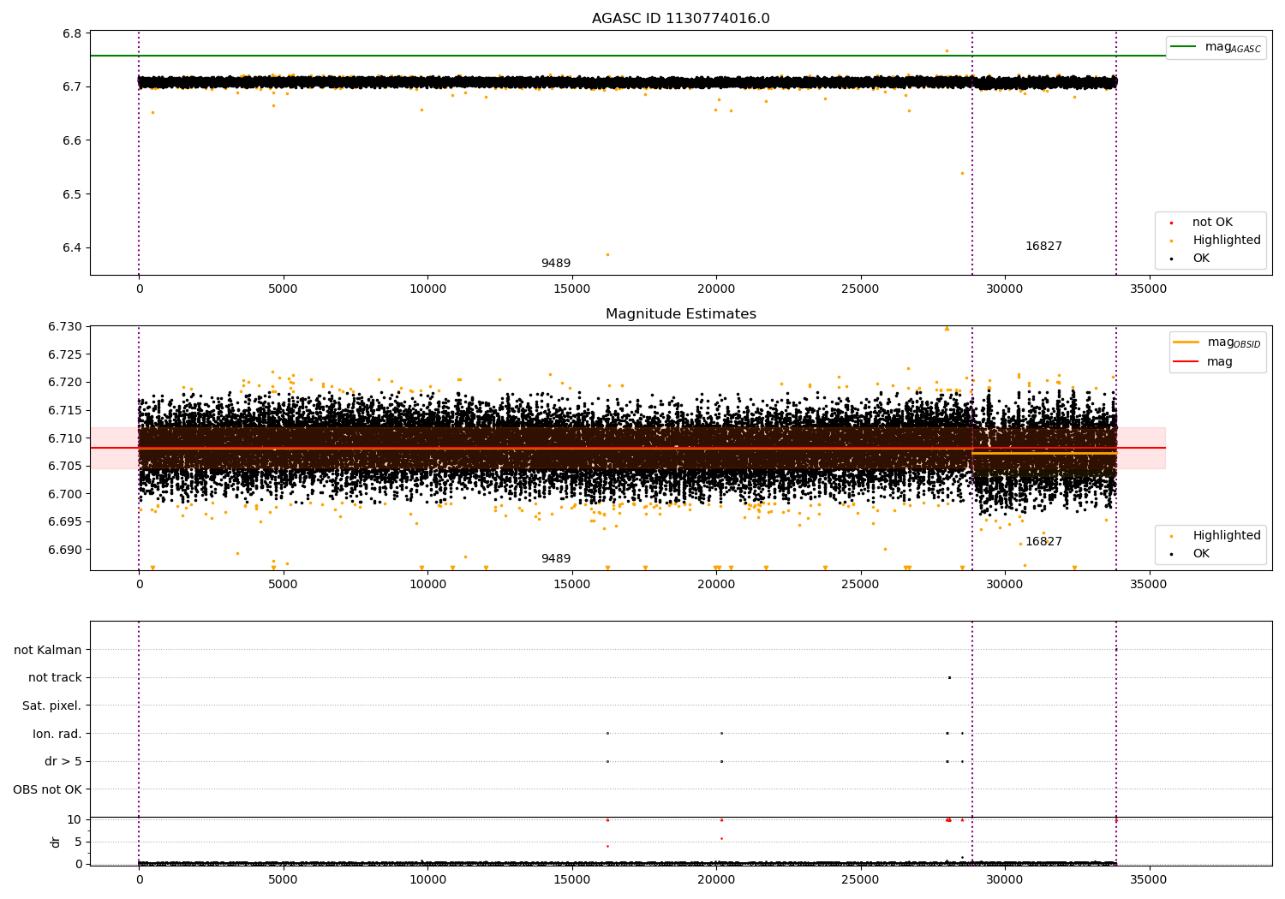Click the '6.720' y-axis tick label
Viewport: 1285px width, 899px height.
pos(65,383)
